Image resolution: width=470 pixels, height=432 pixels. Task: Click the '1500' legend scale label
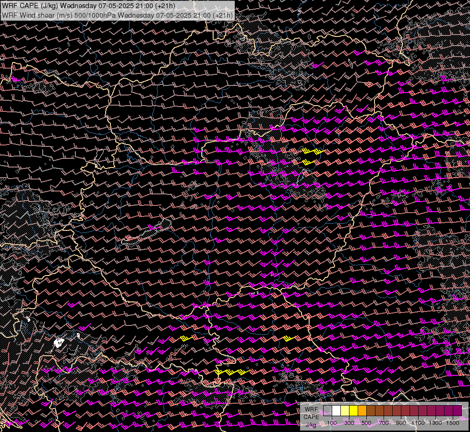[453, 423]
